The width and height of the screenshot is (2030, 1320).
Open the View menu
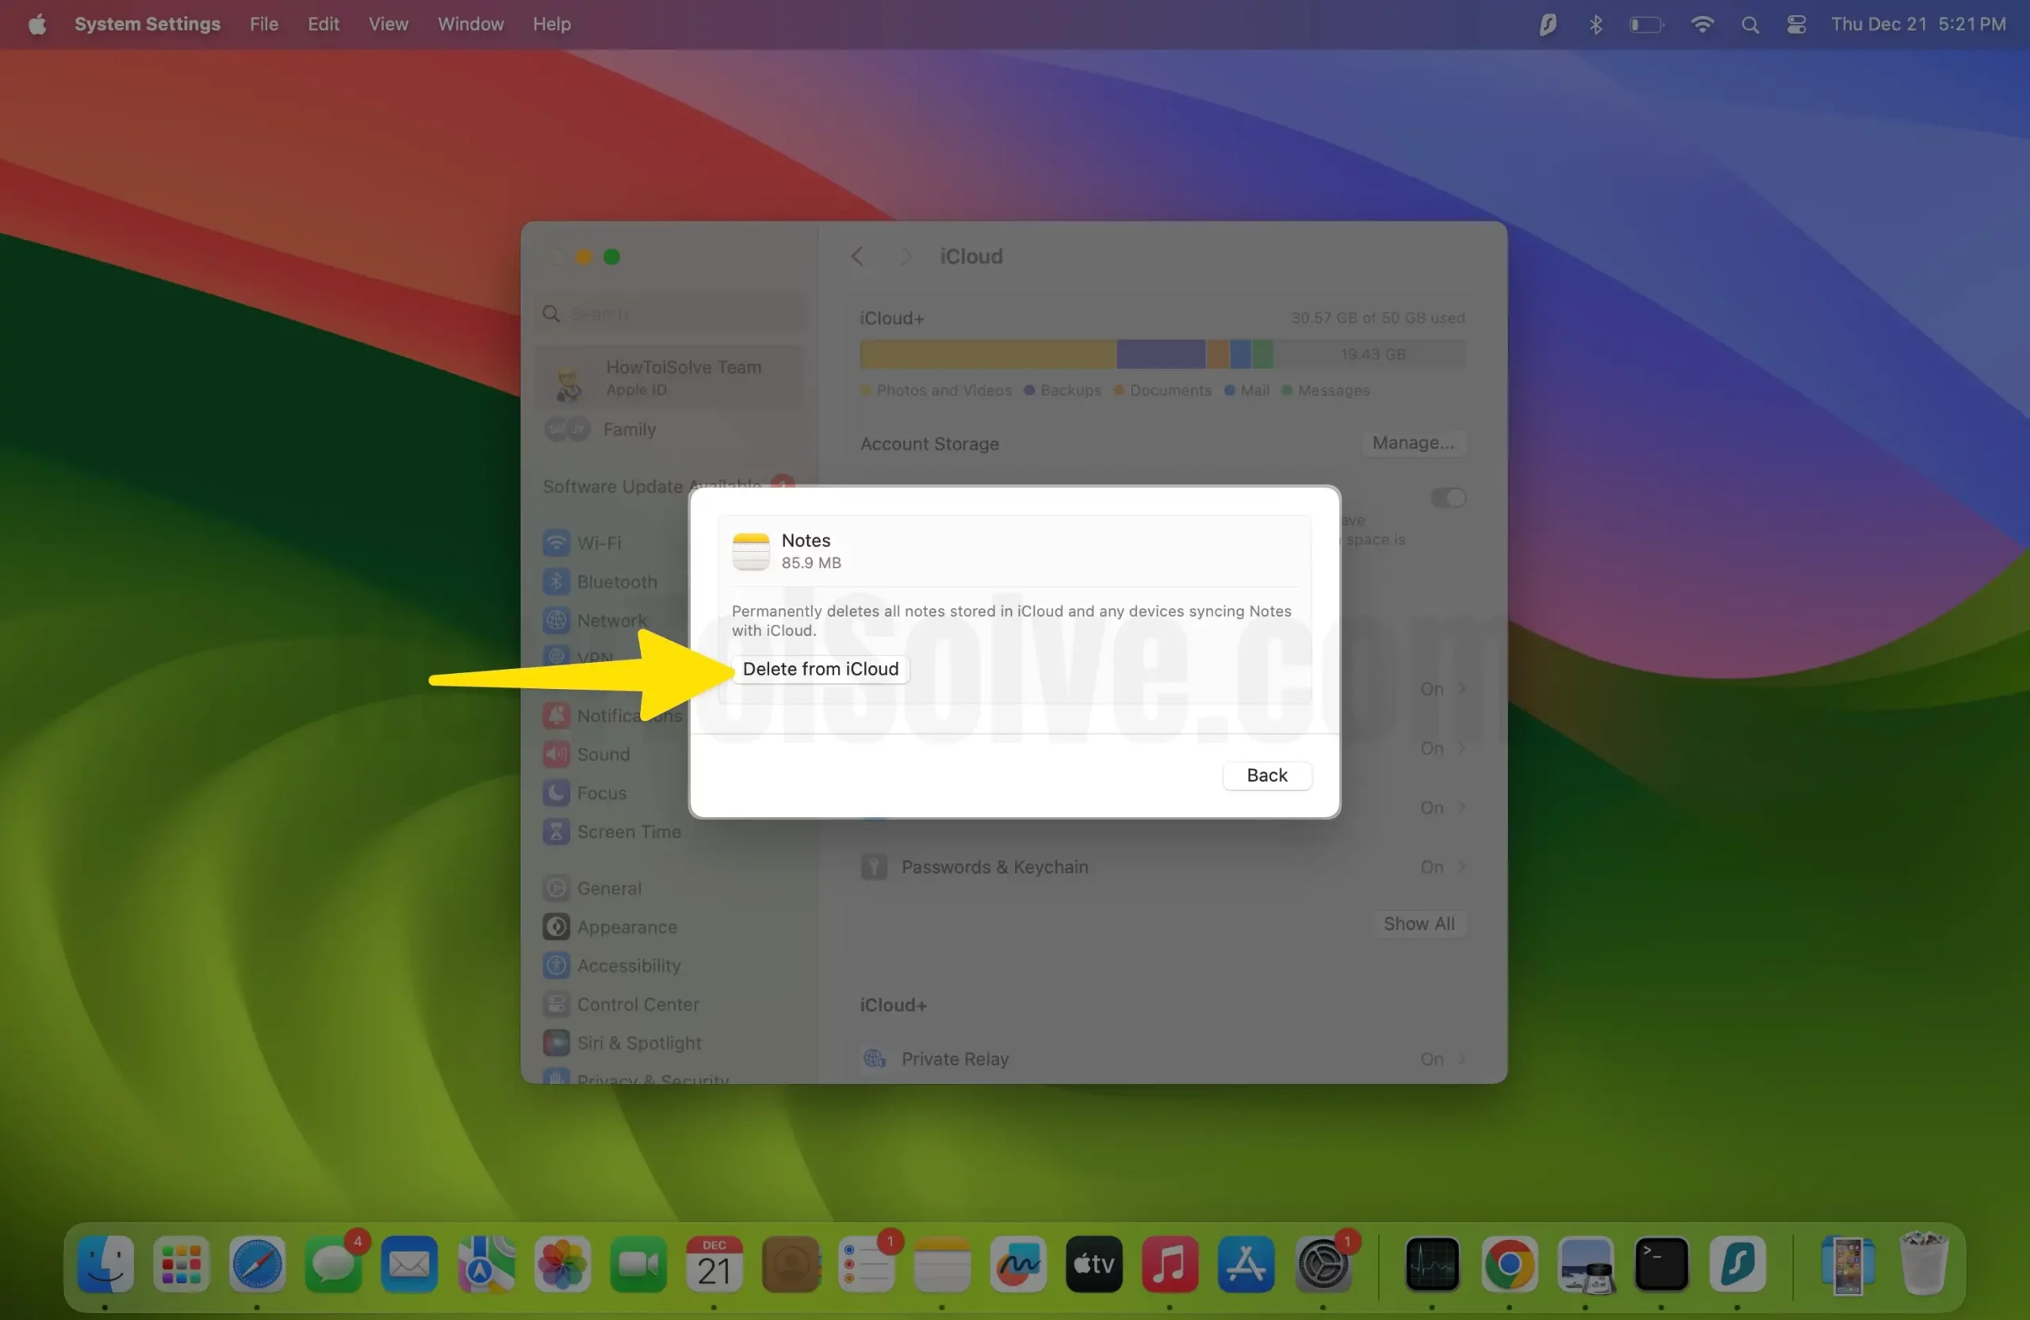tap(388, 24)
